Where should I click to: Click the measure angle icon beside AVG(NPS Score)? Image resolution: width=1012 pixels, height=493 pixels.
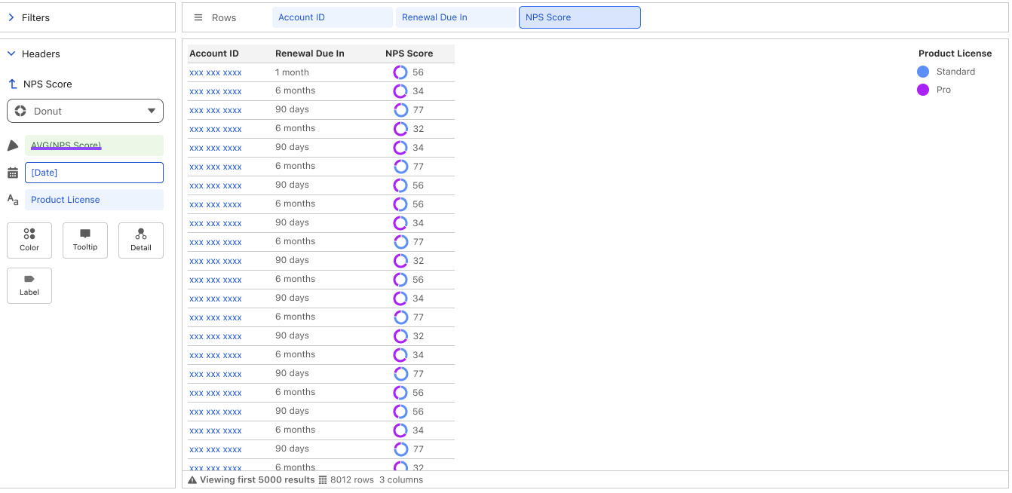13,145
